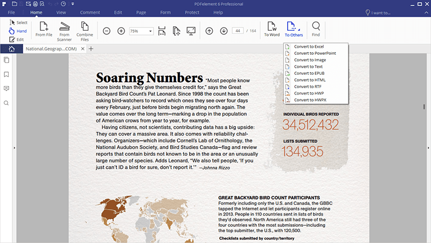Activate the Select tool
The image size is (431, 243).
18,23
